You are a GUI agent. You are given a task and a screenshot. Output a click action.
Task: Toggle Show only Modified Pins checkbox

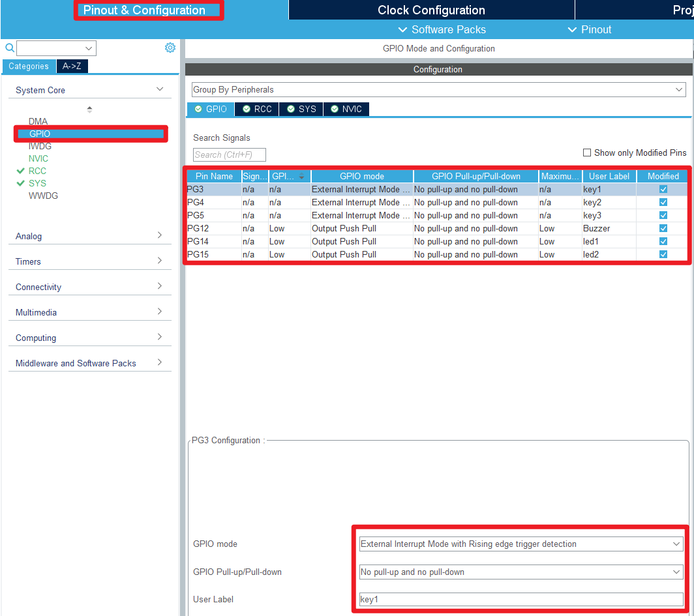(587, 153)
